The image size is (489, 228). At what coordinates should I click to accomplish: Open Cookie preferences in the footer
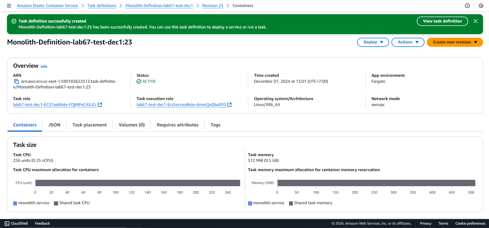click(470, 224)
